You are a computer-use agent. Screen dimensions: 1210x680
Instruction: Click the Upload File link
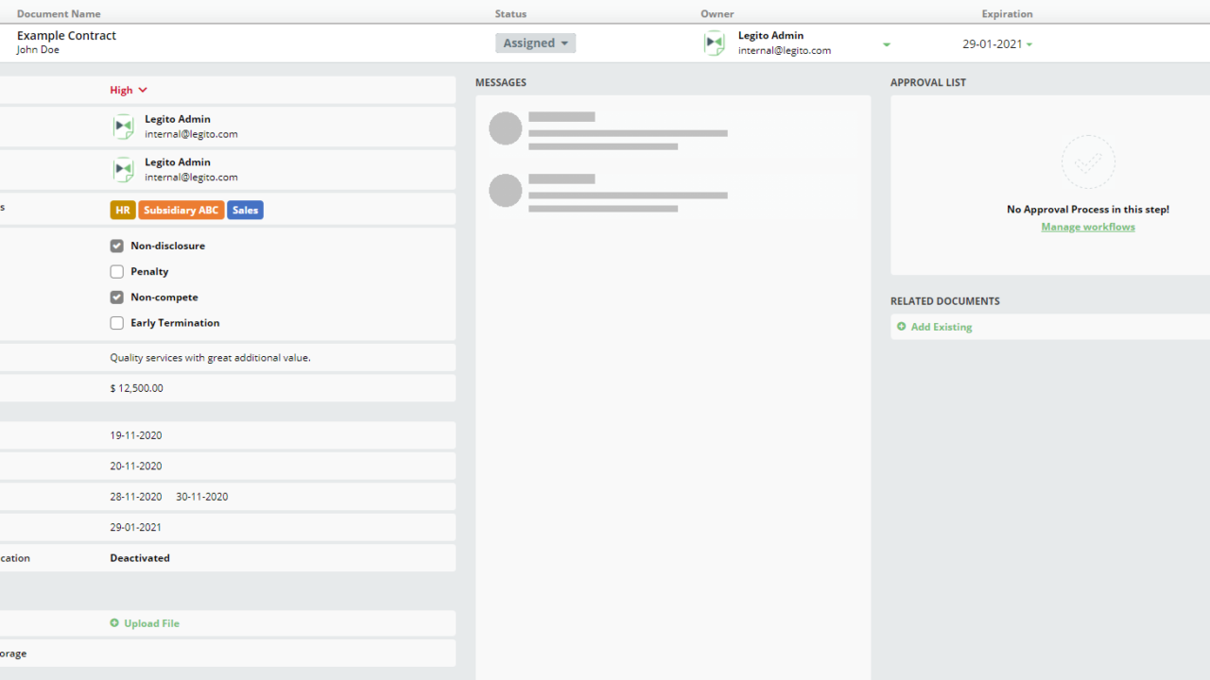(x=151, y=623)
